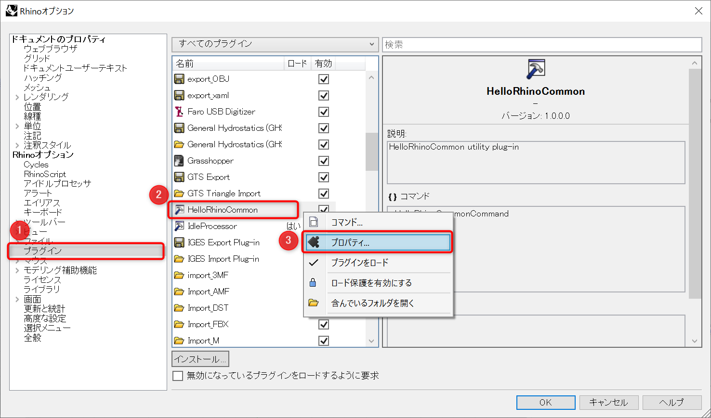Toggle the Grasshopper enabled checkbox
This screenshot has width=711, height=418.
[324, 161]
